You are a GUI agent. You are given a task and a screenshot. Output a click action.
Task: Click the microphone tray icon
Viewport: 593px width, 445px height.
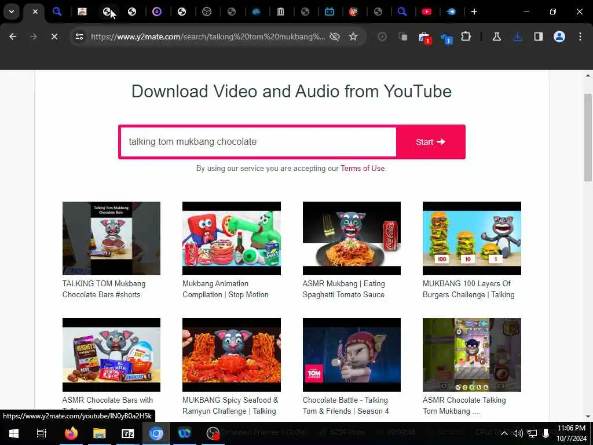[x=546, y=433]
